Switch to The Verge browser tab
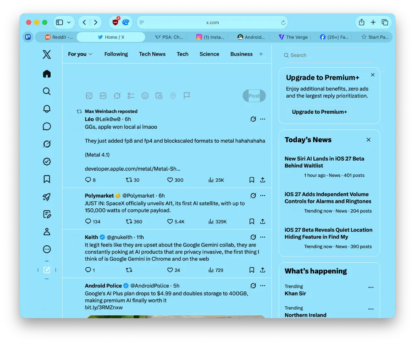 coord(293,37)
